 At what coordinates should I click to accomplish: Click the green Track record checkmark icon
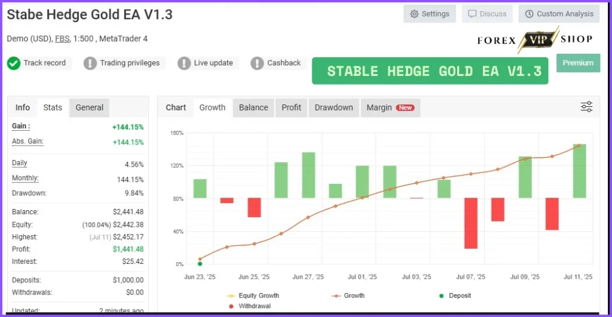point(14,63)
